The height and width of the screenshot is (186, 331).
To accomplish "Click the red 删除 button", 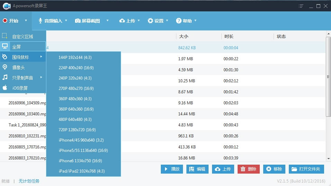I will pos(248,169).
